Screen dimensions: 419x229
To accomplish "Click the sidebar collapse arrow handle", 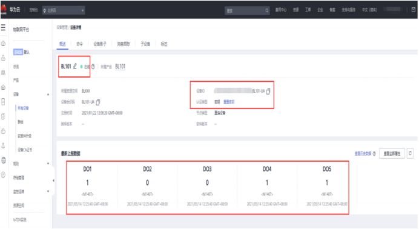I will [x=53, y=181].
